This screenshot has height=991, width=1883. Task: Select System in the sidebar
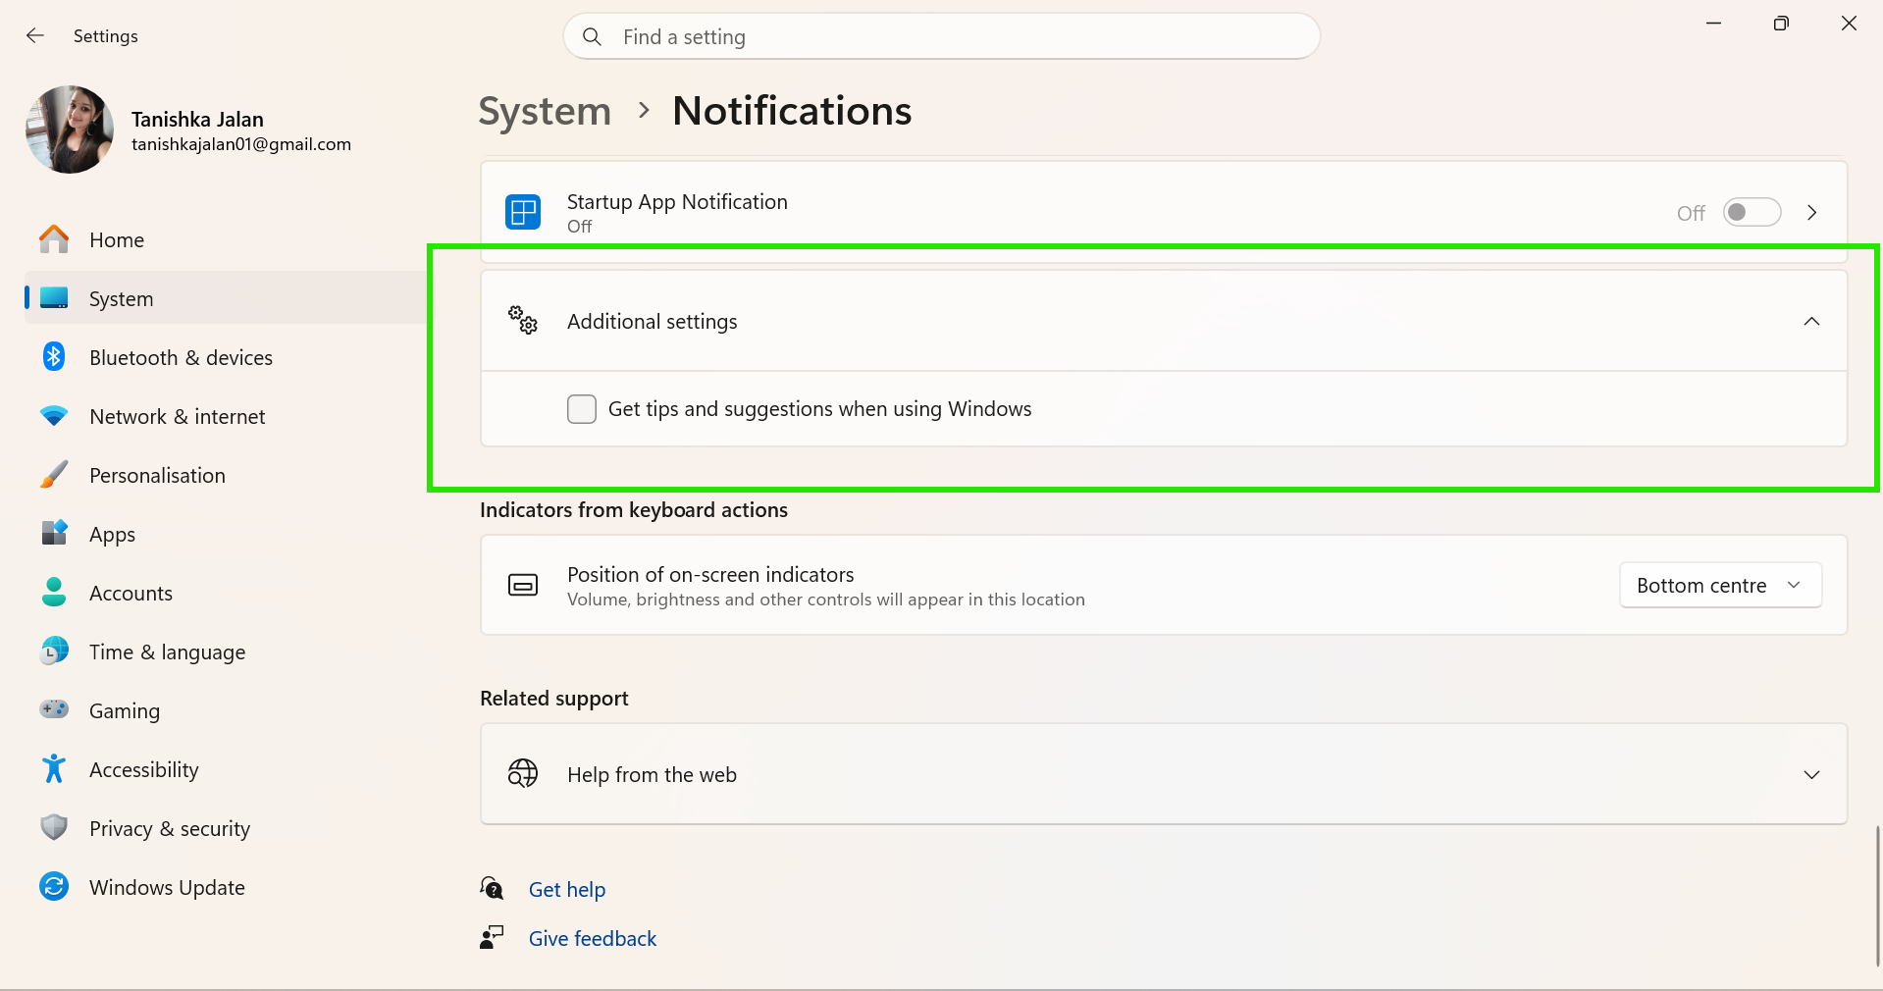227,298
